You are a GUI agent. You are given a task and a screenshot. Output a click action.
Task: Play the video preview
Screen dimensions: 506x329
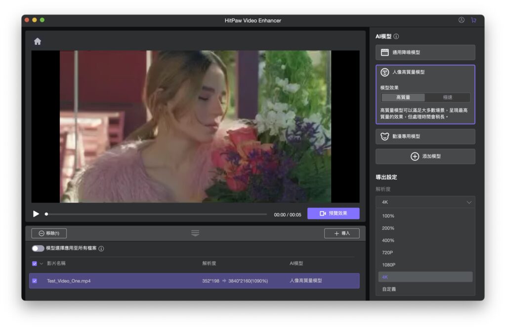coord(36,214)
